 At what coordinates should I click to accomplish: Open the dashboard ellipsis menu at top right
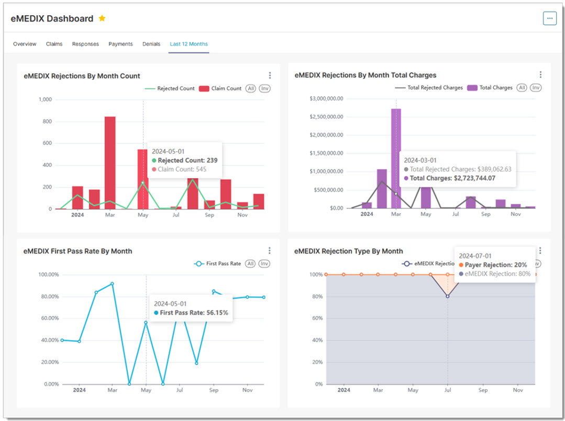(x=549, y=18)
